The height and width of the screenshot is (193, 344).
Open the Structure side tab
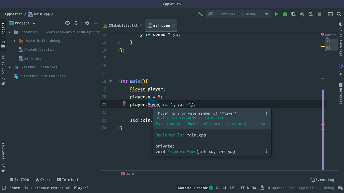click(3, 70)
